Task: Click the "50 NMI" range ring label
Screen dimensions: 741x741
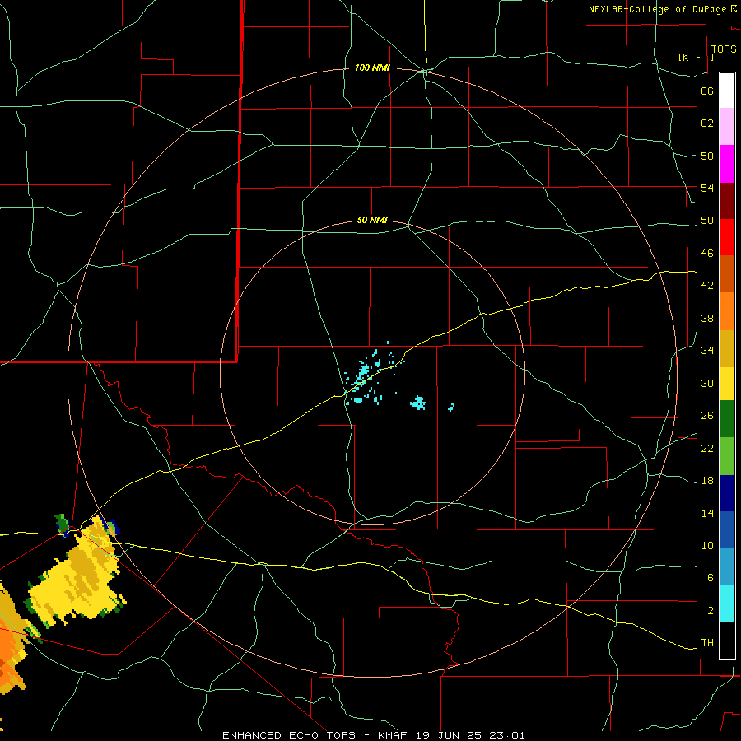Action: [372, 220]
